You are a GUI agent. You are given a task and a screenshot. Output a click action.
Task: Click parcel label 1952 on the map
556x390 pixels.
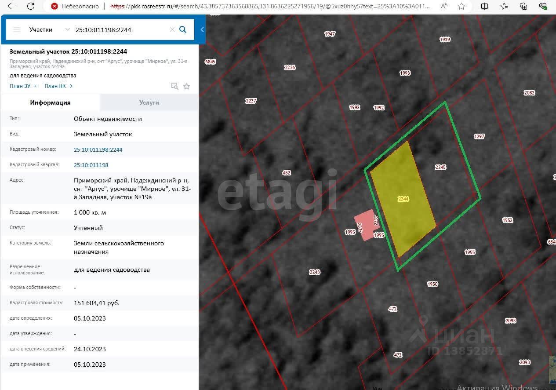(508, 220)
